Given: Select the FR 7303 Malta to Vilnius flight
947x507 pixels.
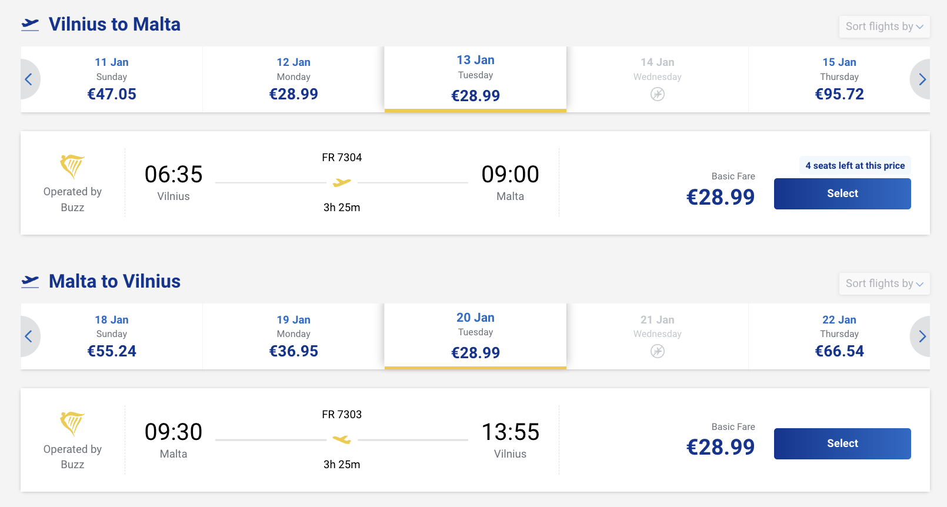Looking at the screenshot, I should (842, 443).
